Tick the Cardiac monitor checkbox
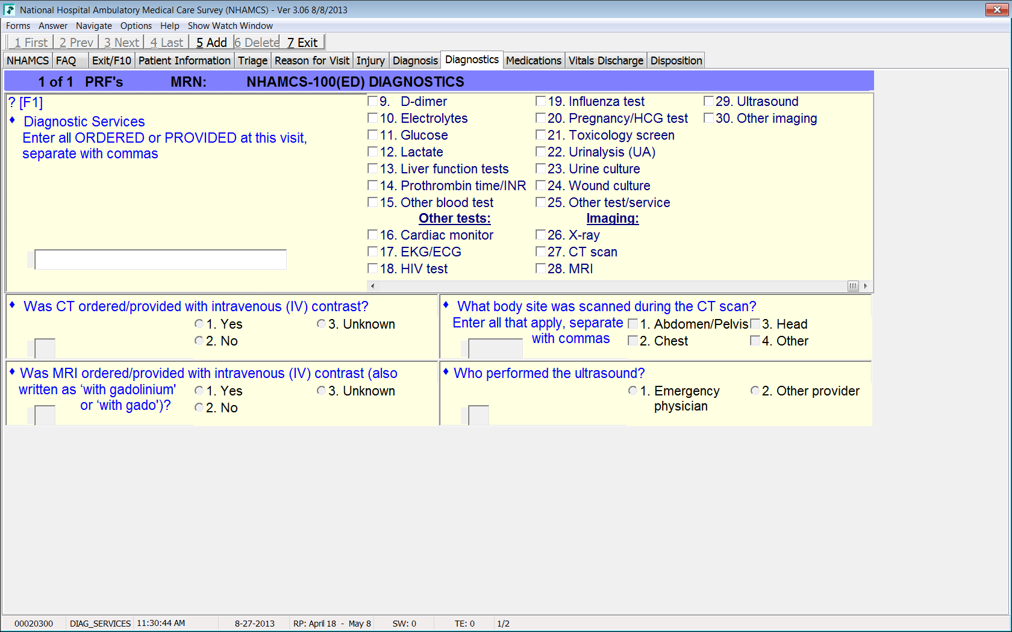The height and width of the screenshot is (632, 1012). 373,235
